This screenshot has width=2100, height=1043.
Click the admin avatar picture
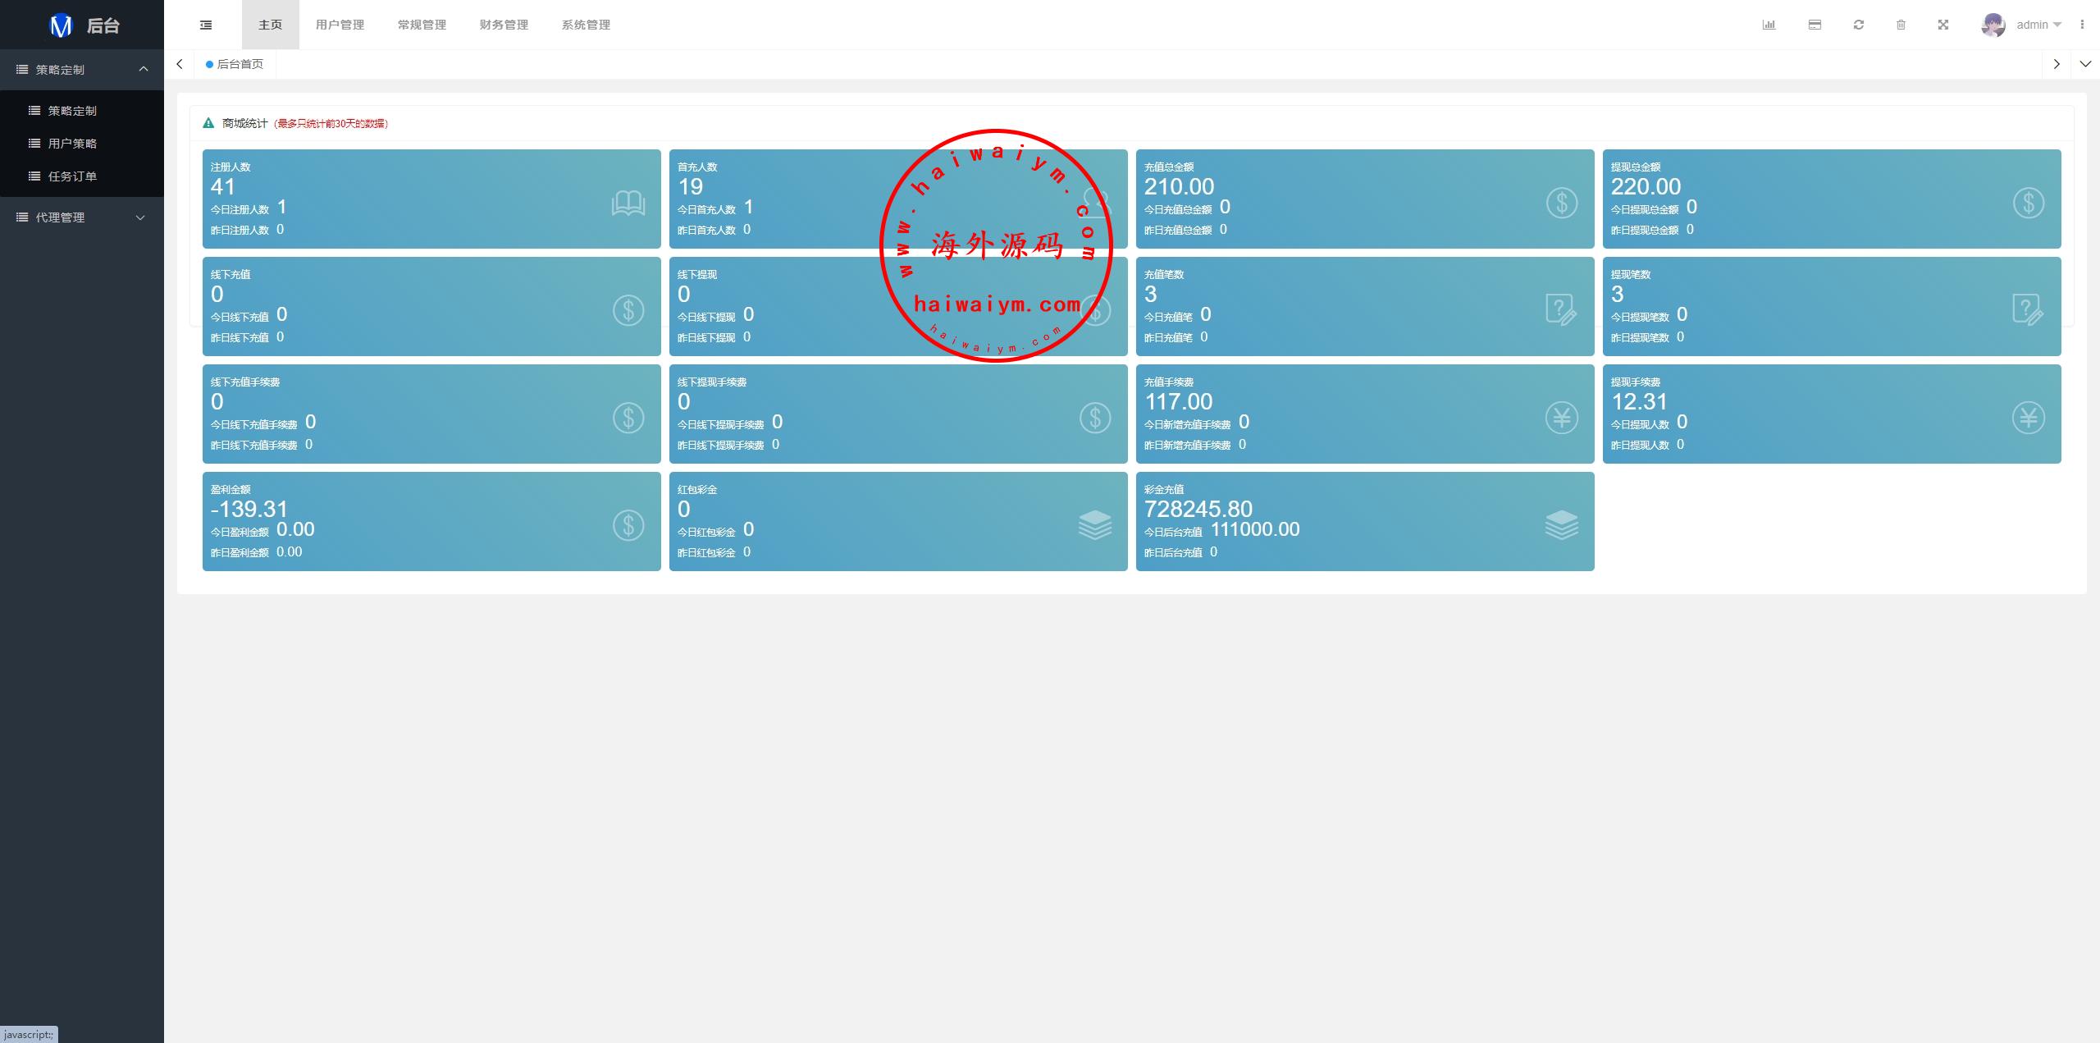point(1993,25)
